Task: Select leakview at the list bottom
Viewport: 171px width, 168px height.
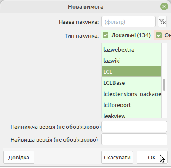Action: [131, 115]
